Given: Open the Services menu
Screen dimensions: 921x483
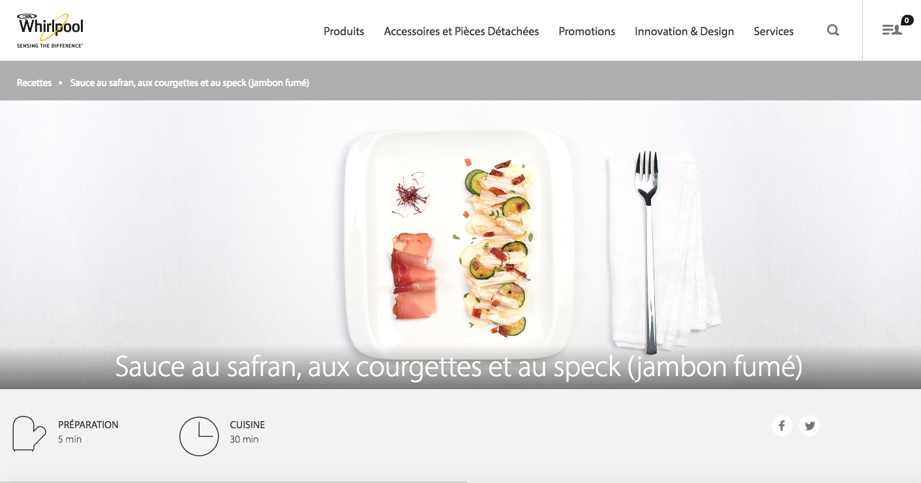Looking at the screenshot, I should (x=774, y=31).
